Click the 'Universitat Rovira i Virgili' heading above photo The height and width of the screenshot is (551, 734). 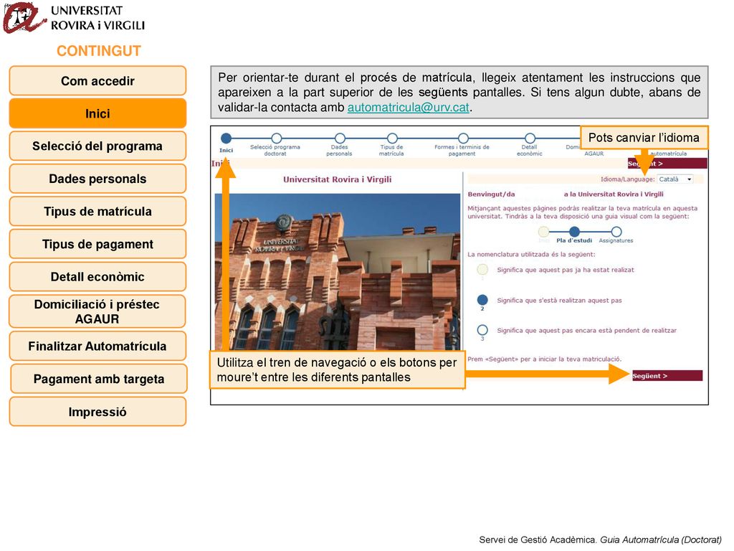(337, 179)
